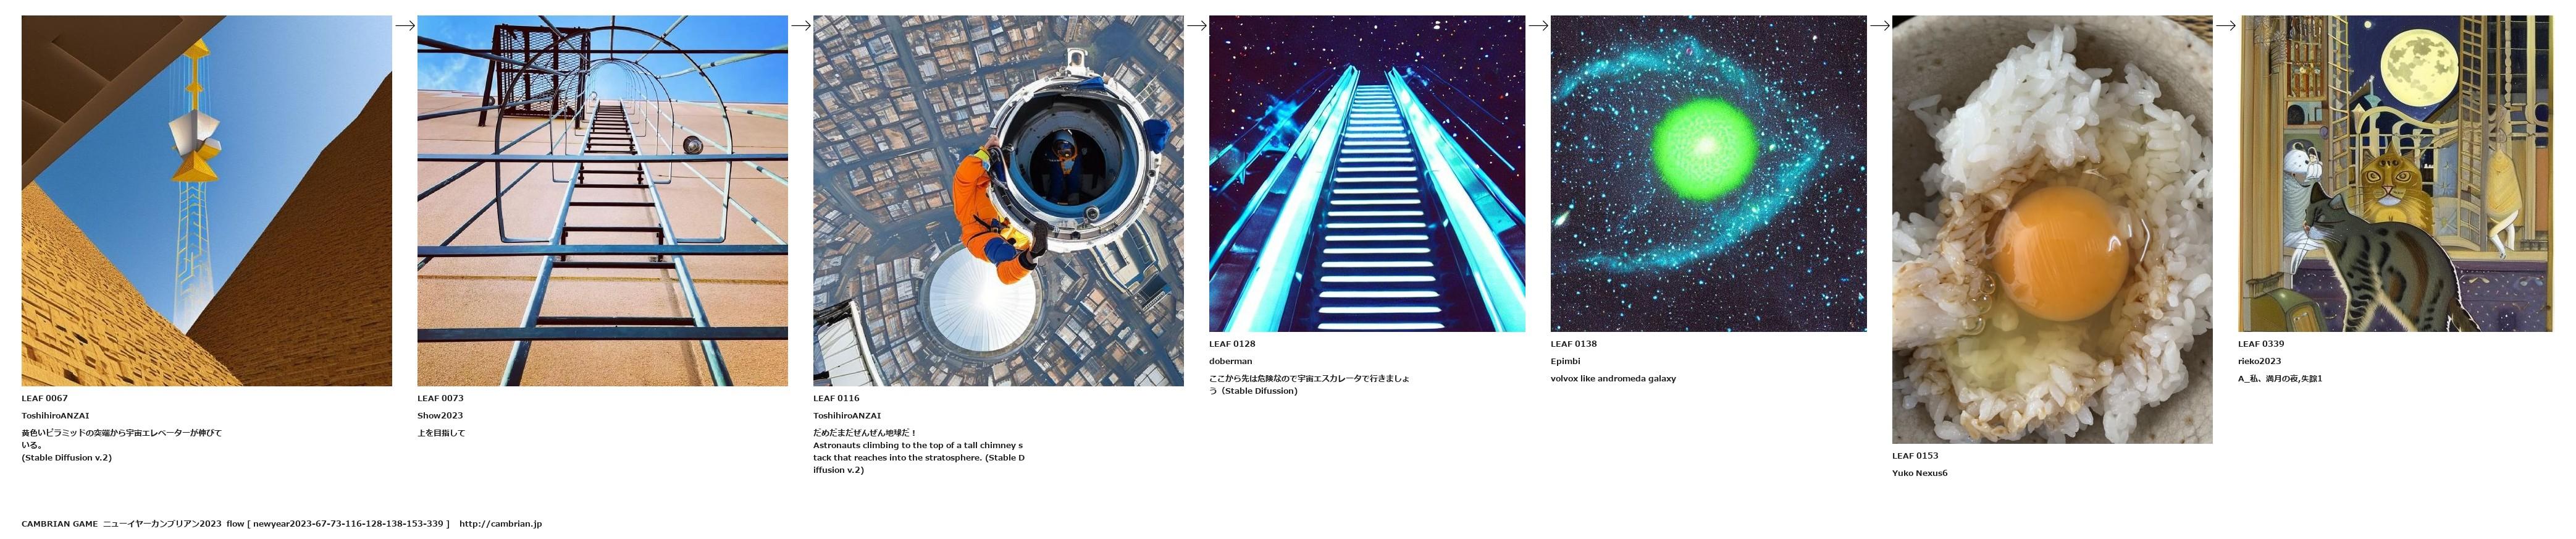The image size is (2576, 539).
Task: Open the astronaut climbing chimney image
Action: point(998,200)
